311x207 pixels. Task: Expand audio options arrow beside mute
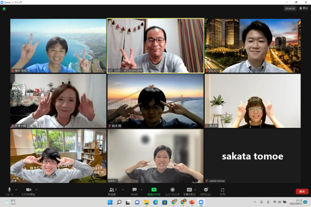16,190
